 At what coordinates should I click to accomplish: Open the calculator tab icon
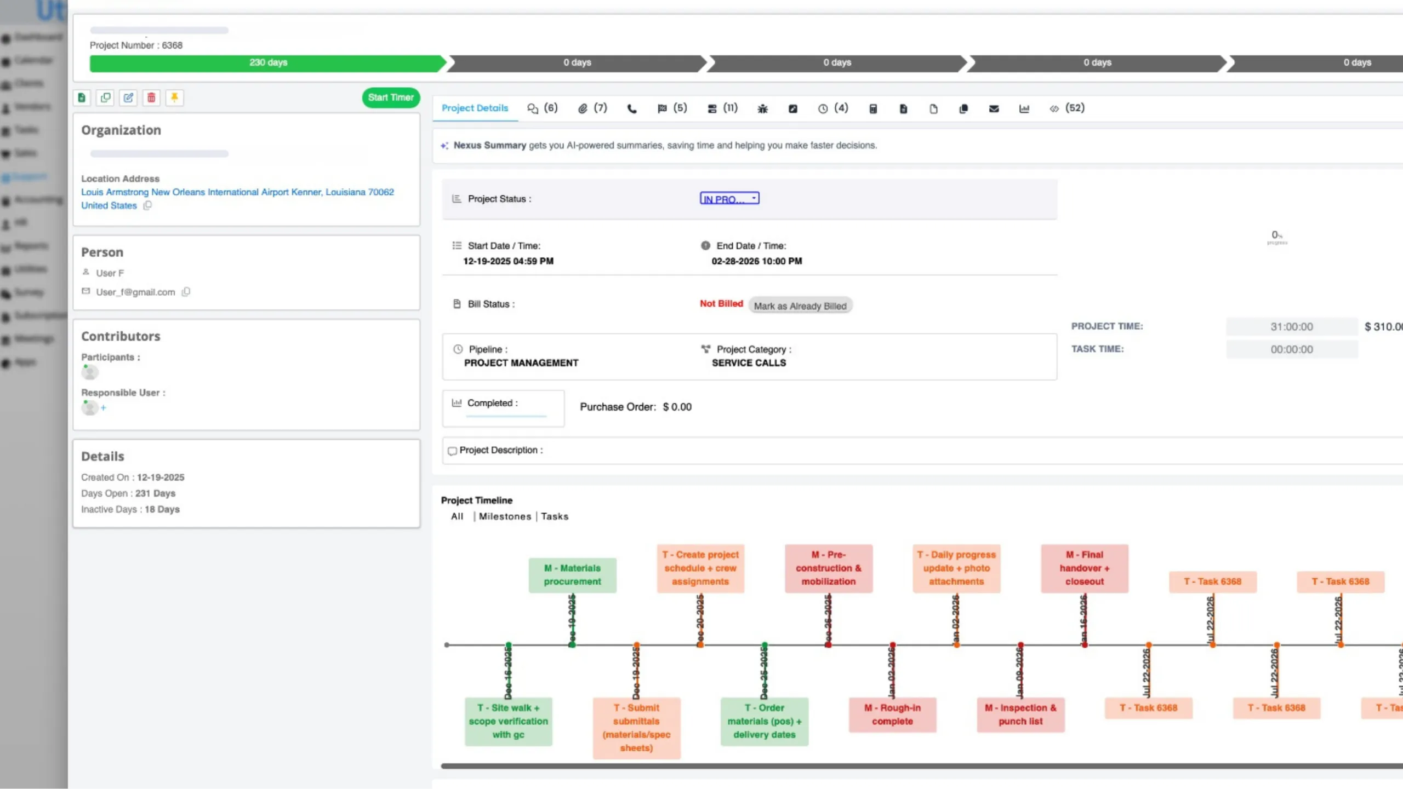(873, 109)
